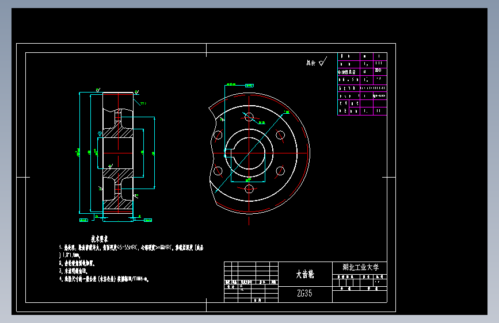Screen dimensions: 499x323
Task: Click technical requirements note number 3
Action: pos(73,271)
